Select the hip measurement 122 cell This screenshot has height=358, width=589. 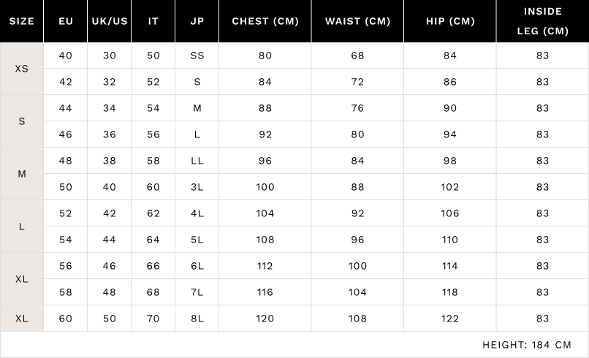(450, 319)
